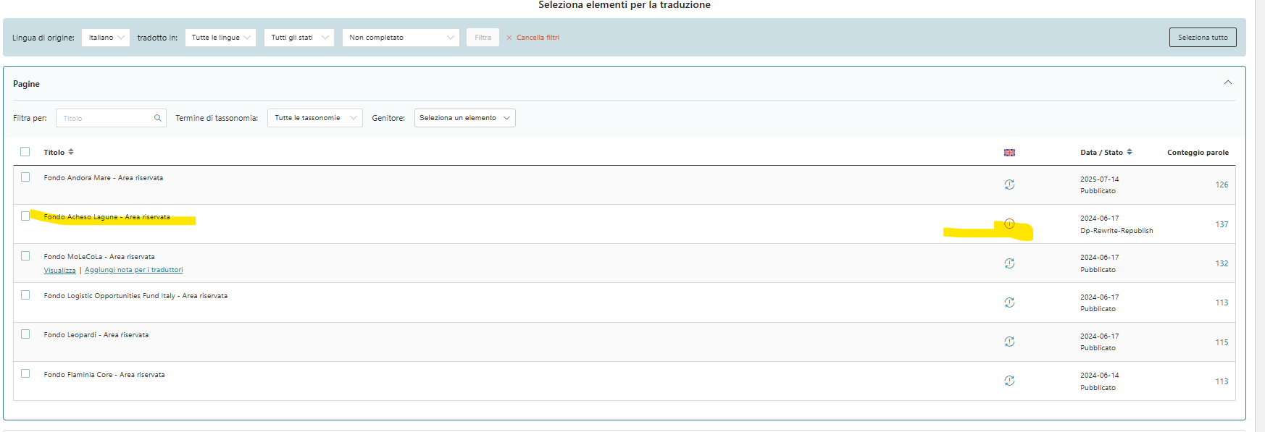Screen dimensions: 1265x432
Task: Click title Fondo Leopardi - Area riservata
Action: pos(96,335)
